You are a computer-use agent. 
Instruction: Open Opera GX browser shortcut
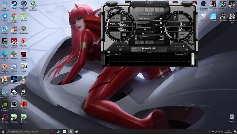tap(5, 119)
